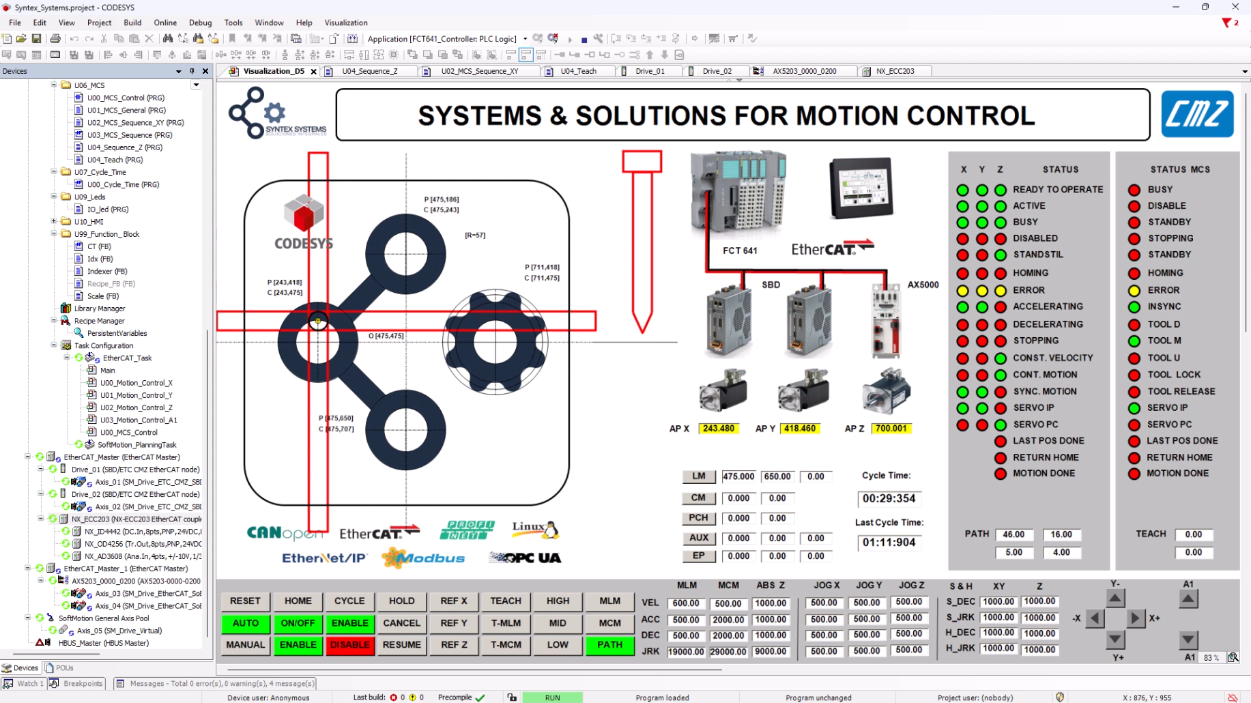Click the TEACH button
Viewport: 1251px width, 703px height.
point(506,601)
